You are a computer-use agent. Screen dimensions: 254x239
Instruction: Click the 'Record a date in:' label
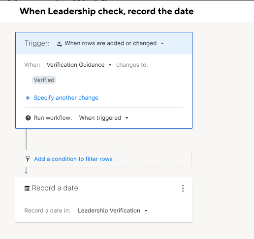(47, 211)
